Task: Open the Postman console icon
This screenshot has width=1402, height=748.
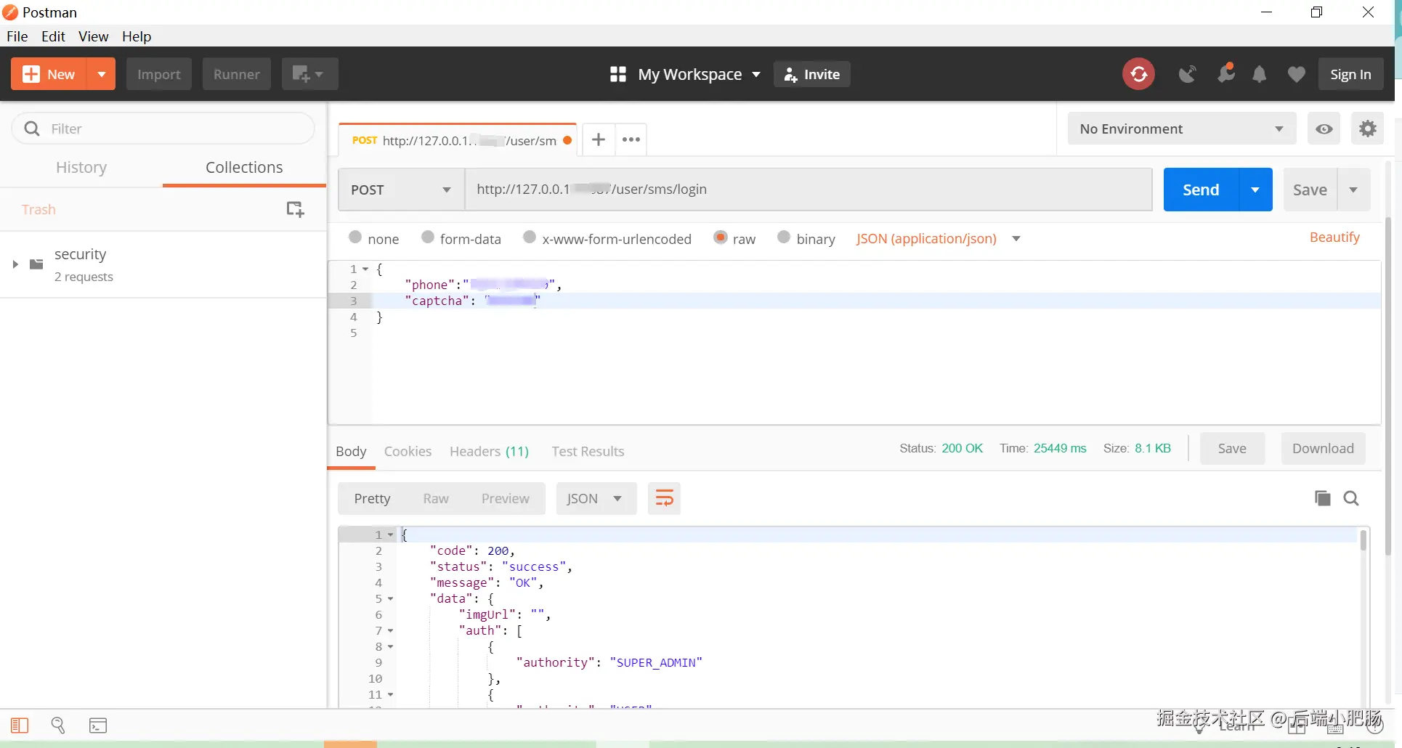Action: 98,725
